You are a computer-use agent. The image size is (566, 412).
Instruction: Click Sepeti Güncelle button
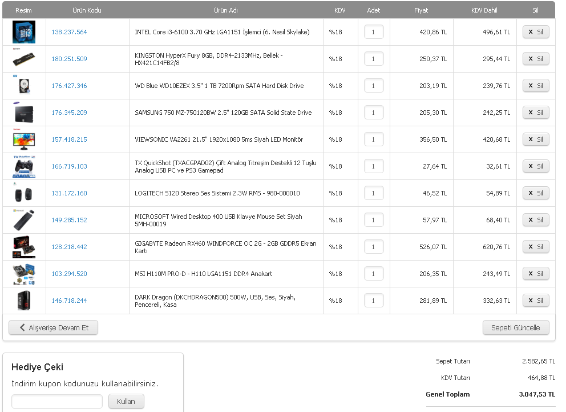516,327
